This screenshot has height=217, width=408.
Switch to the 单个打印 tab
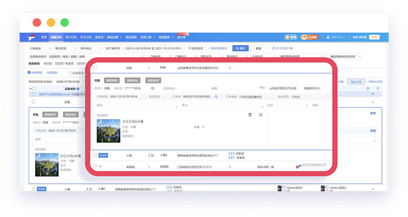[71, 37]
